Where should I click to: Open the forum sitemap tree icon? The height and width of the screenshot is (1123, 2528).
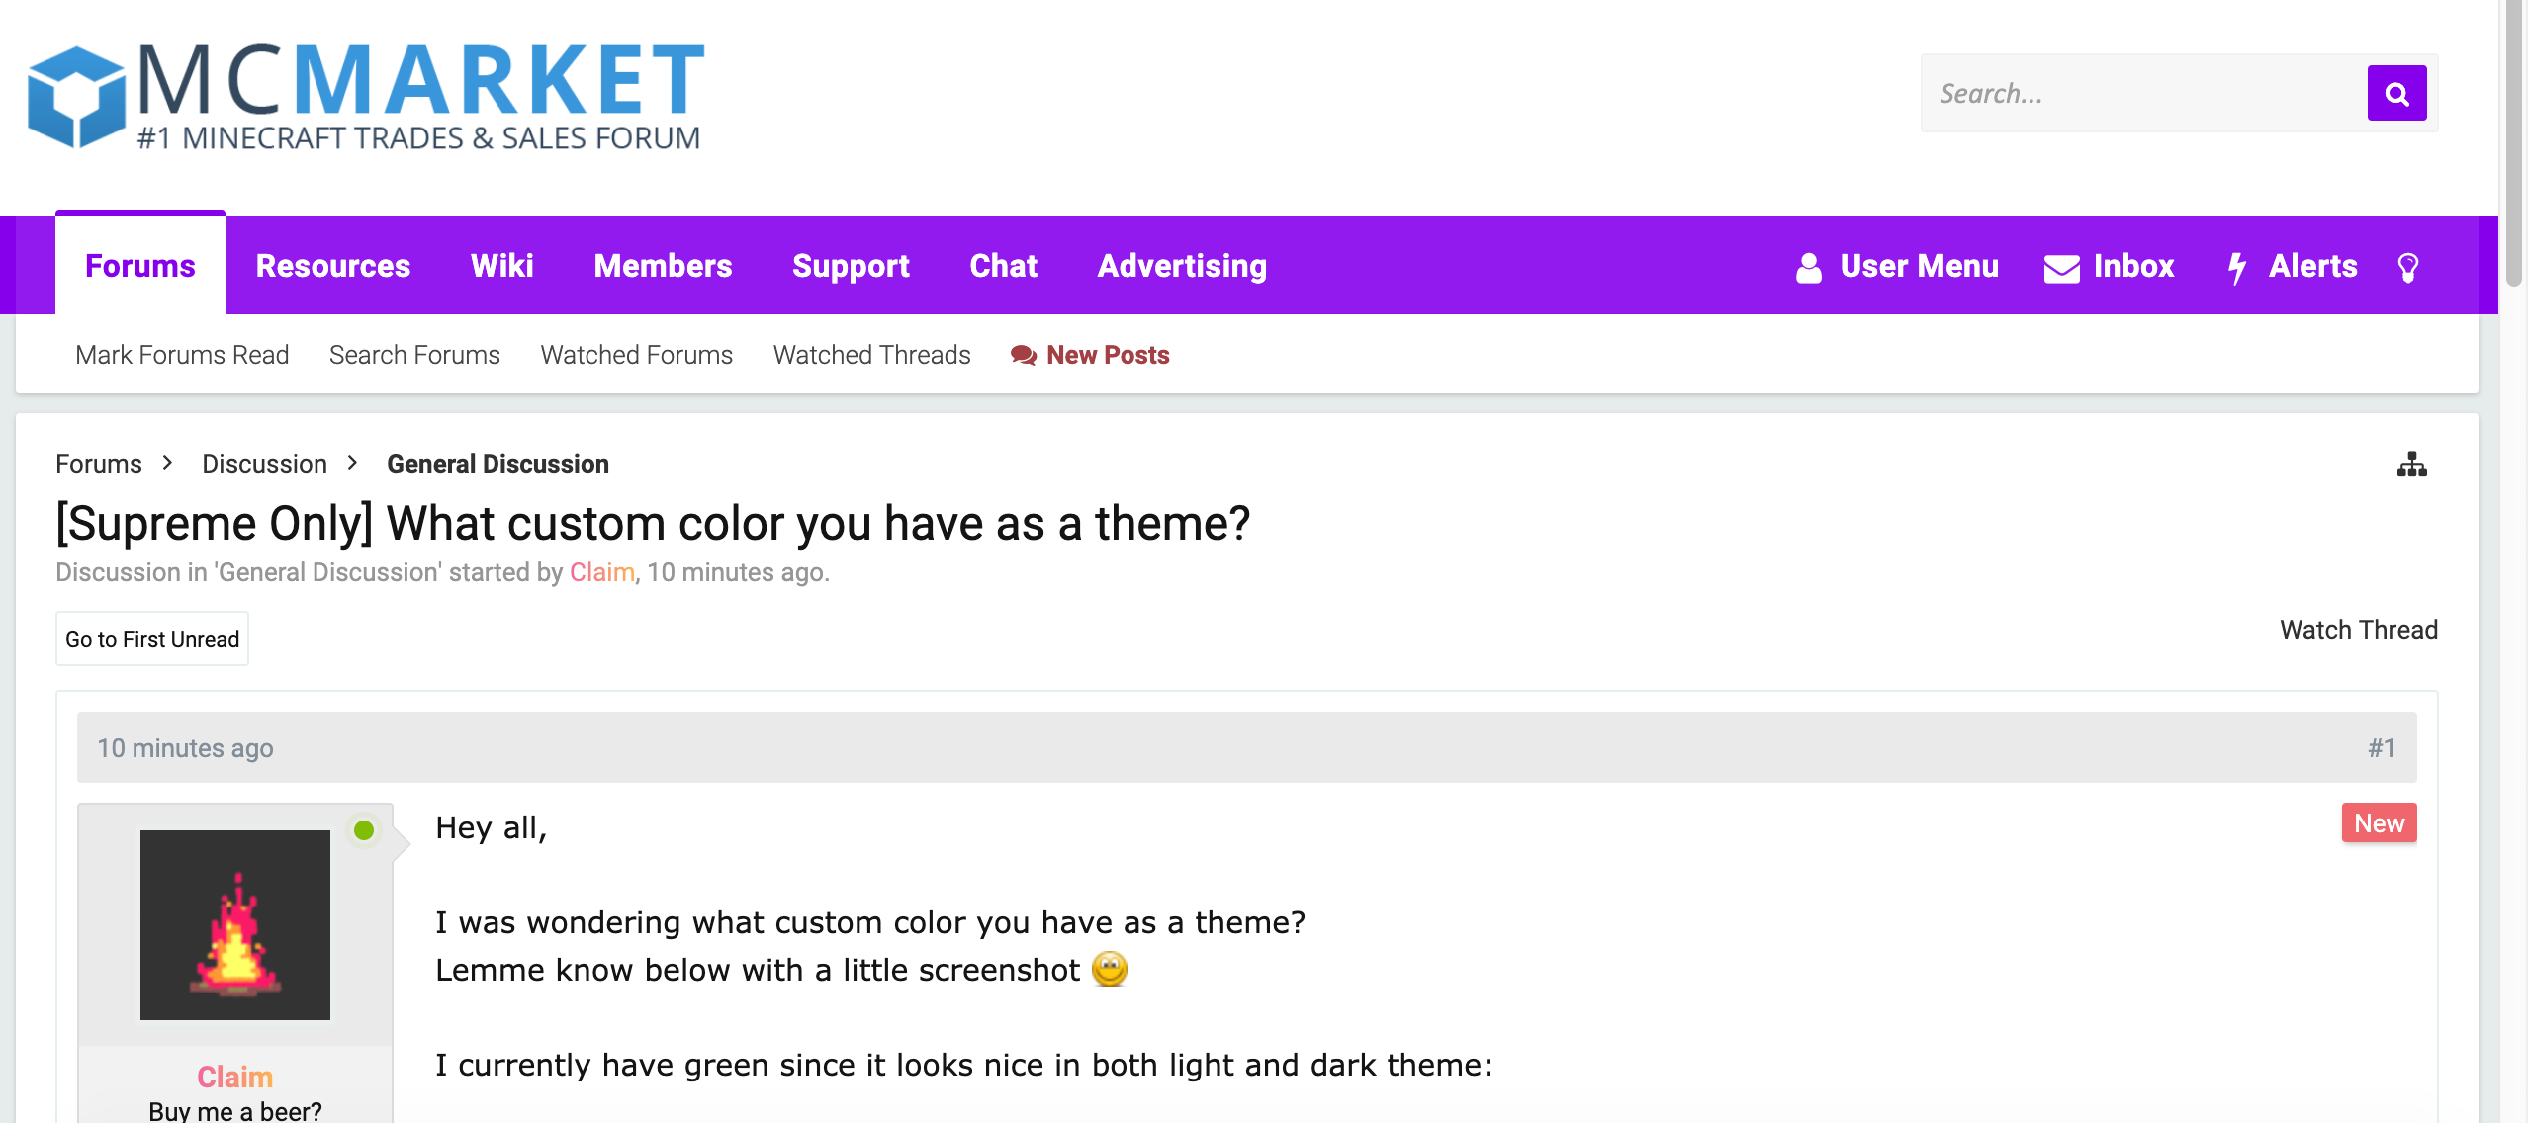pos(2411,465)
